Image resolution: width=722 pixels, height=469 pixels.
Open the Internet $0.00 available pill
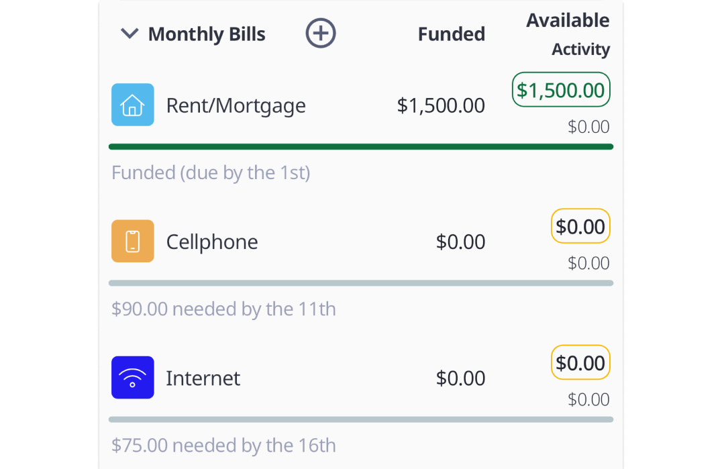[x=580, y=363]
